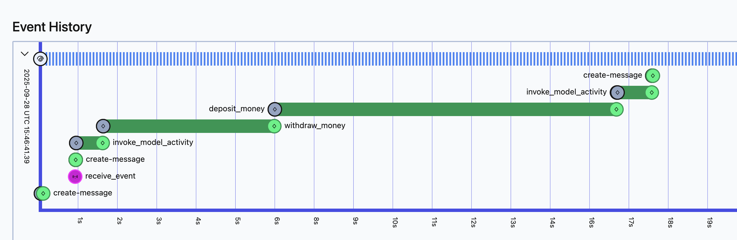Click the blue striped workflow duration bar
This screenshot has height=240, width=737.
tap(372, 59)
